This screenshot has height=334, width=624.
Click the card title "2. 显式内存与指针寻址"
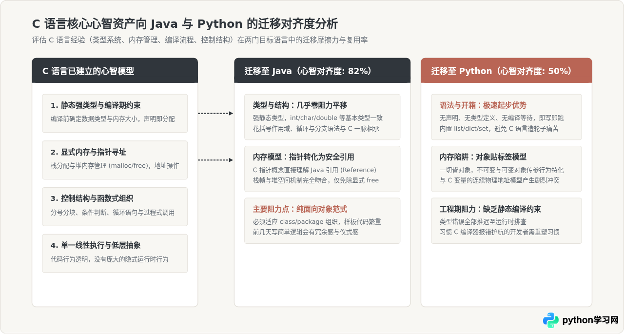(88, 152)
